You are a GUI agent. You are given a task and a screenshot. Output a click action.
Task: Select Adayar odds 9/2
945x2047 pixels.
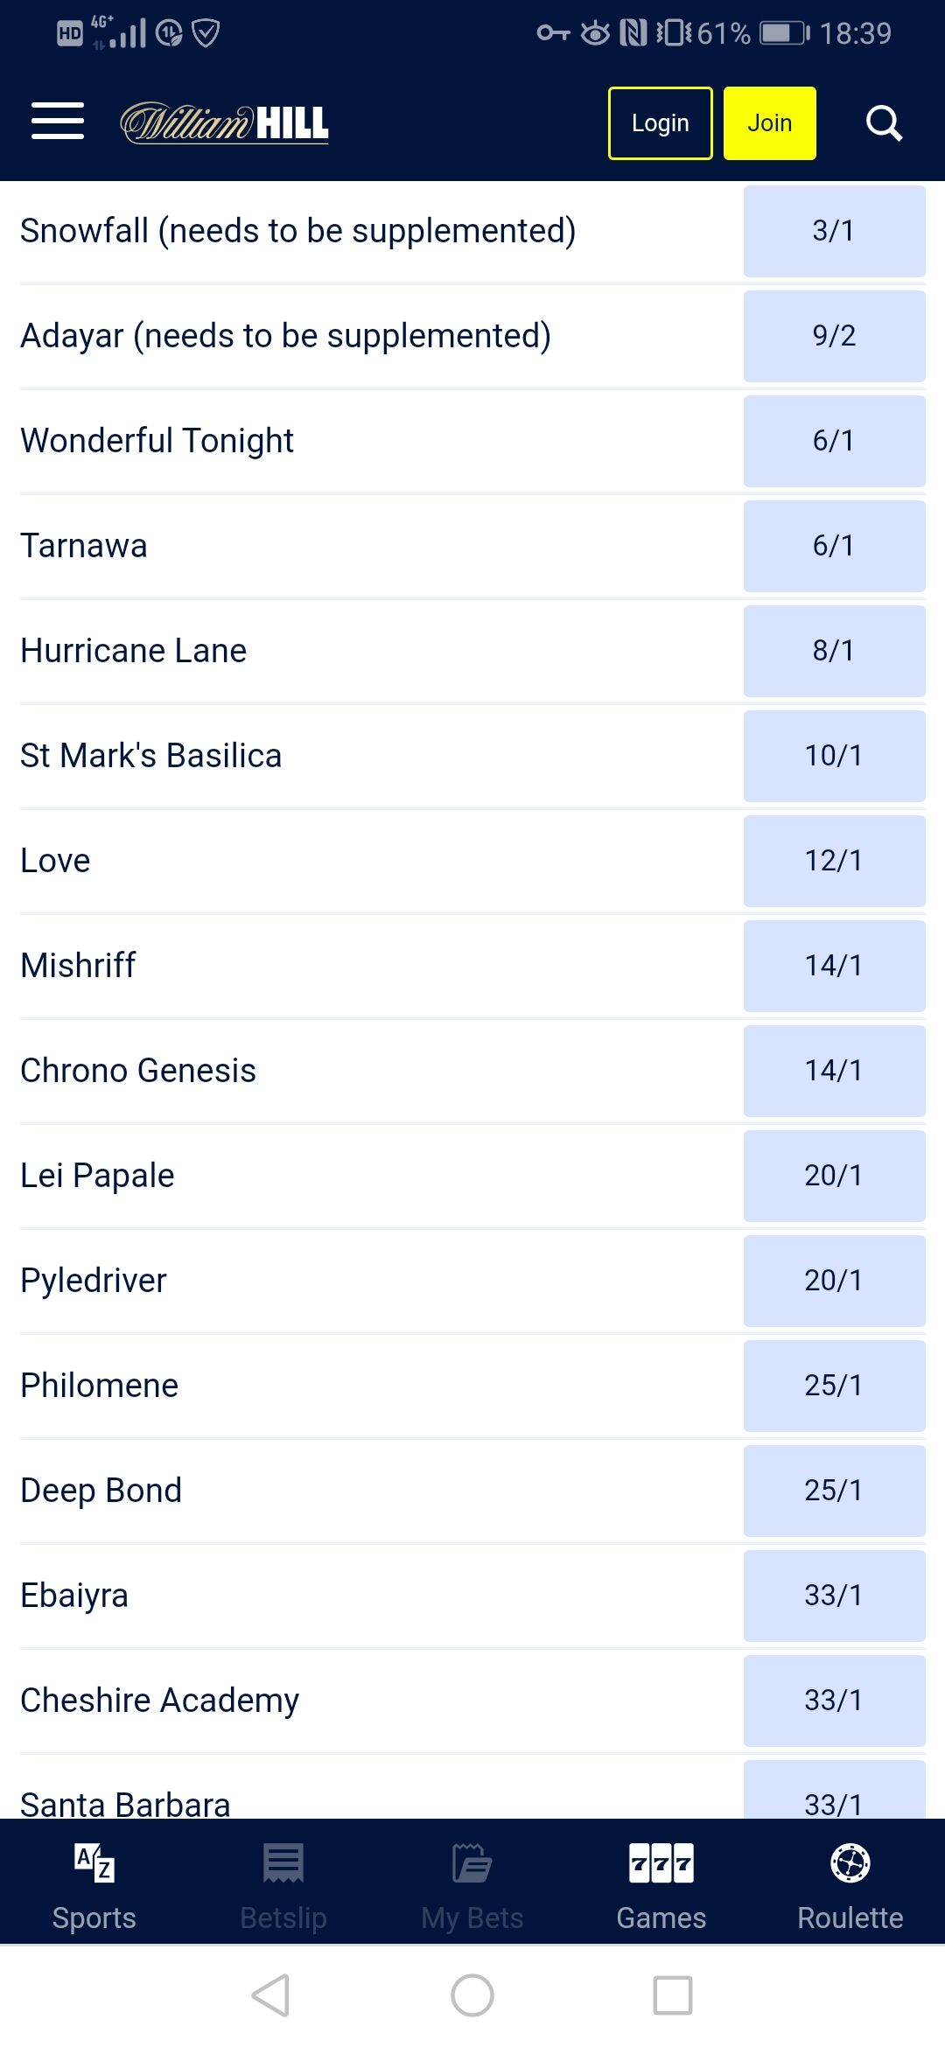click(x=834, y=336)
